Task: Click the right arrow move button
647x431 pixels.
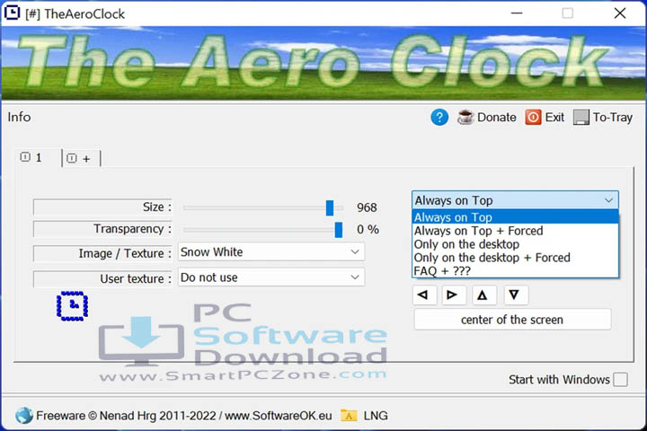Action: coord(455,295)
